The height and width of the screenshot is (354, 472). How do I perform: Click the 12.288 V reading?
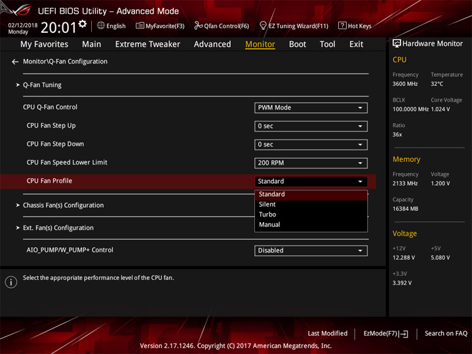[403, 258]
